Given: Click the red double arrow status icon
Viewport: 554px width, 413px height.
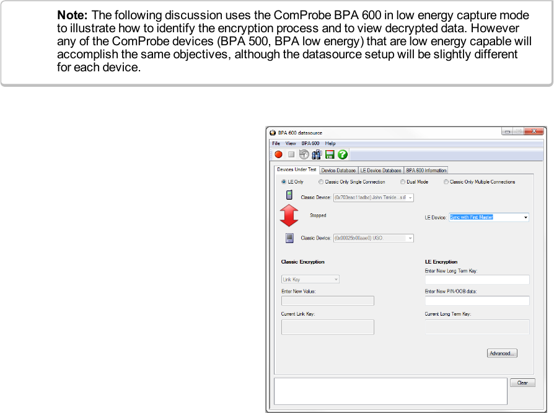Looking at the screenshot, I should pos(289,216).
